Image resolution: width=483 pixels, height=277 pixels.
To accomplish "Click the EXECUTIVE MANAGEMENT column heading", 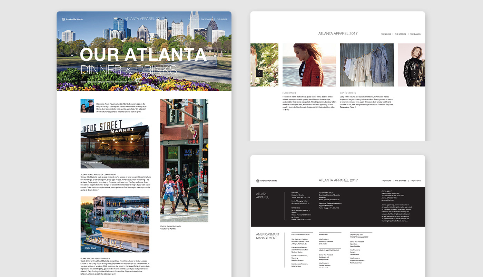I will [x=300, y=235].
